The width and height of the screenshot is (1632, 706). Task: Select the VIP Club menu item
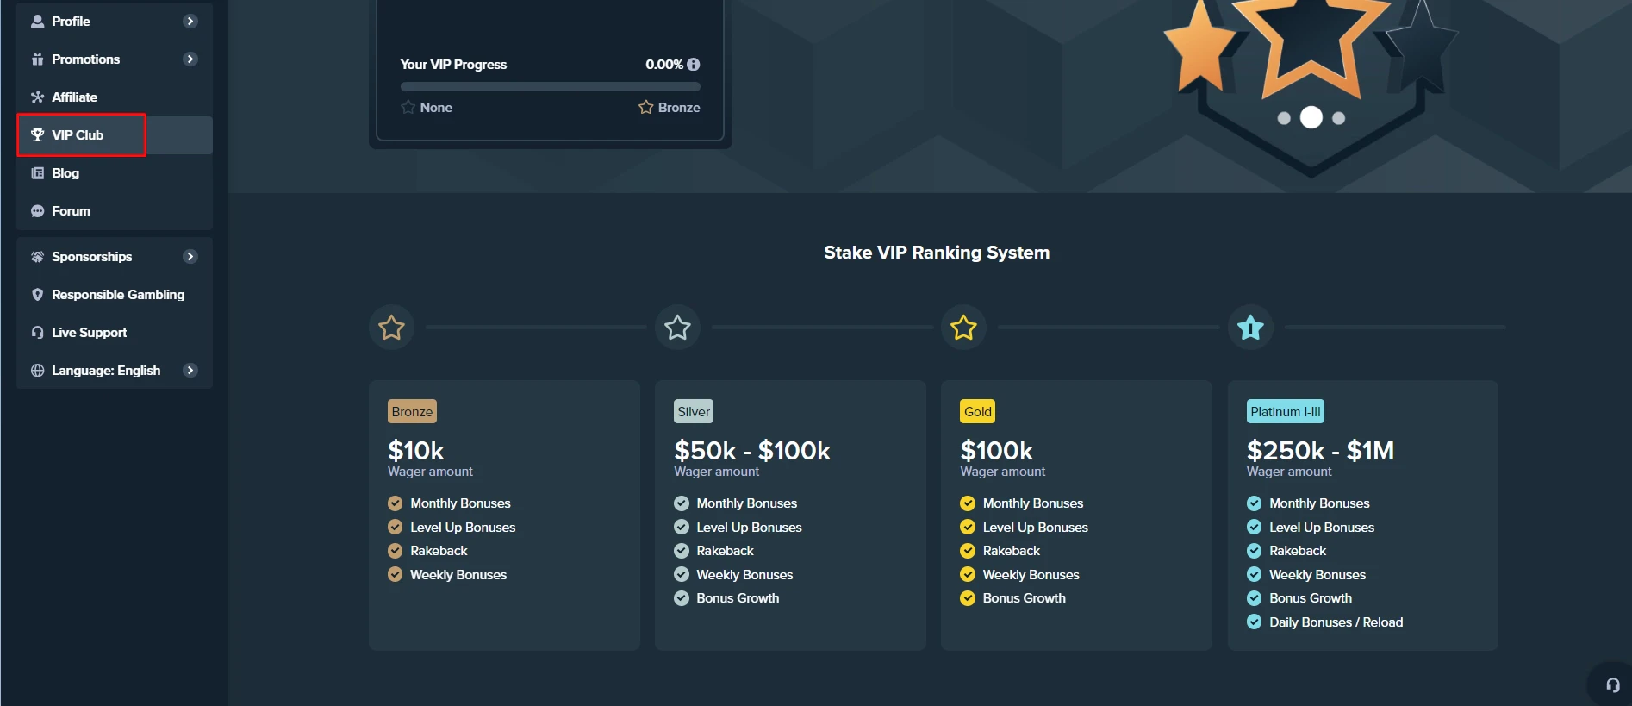point(115,134)
